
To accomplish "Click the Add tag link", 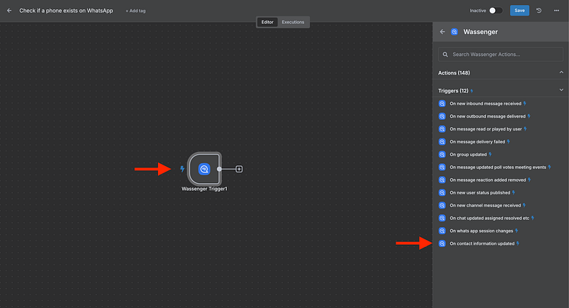I will (x=136, y=11).
